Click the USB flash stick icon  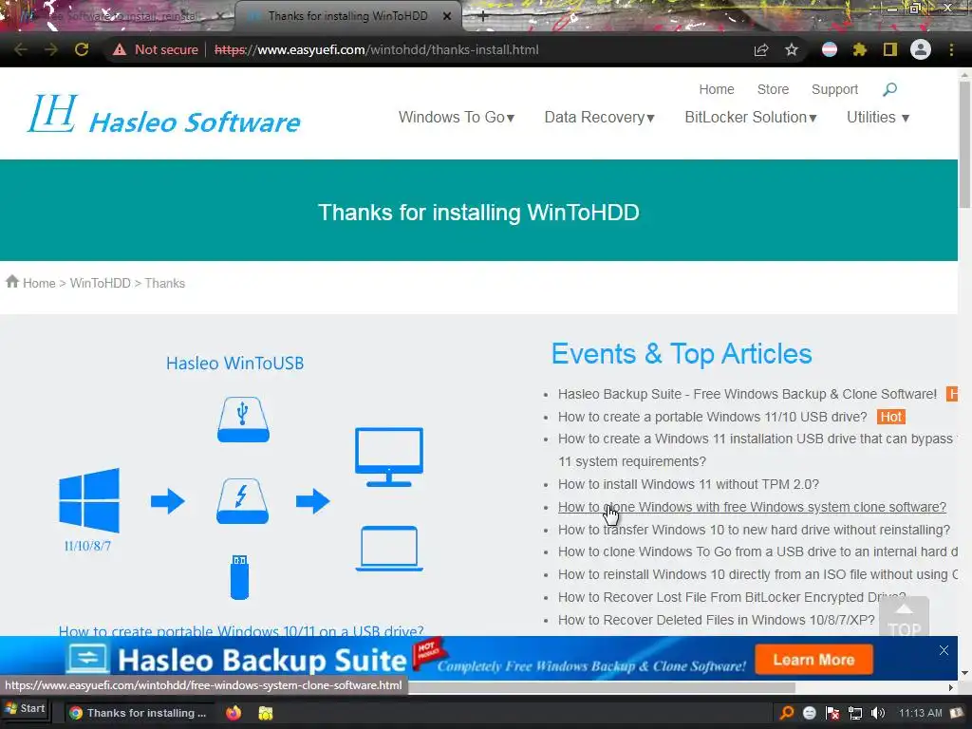pos(239,577)
